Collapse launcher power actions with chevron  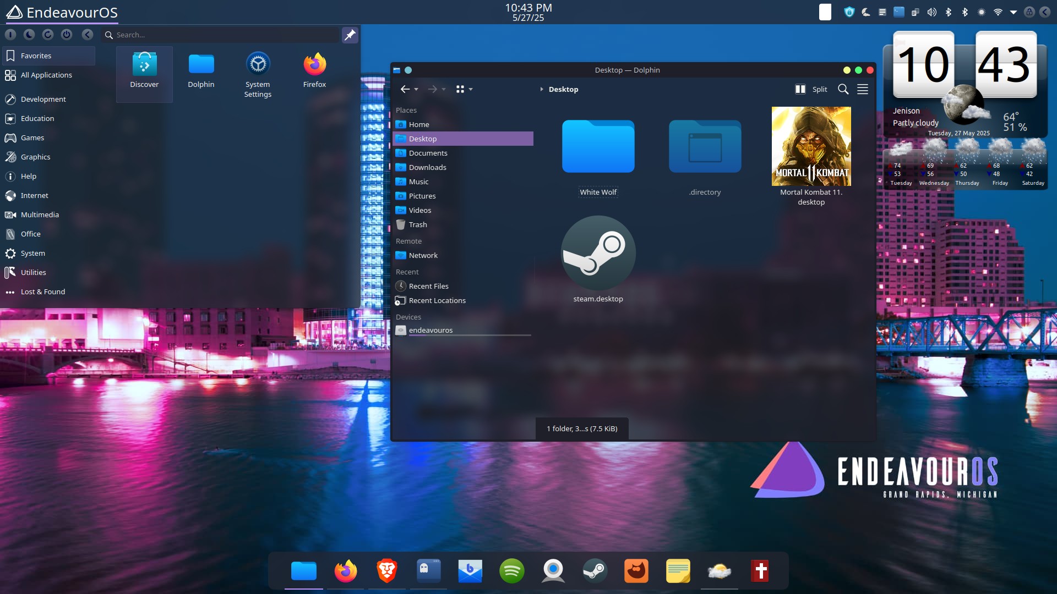click(88, 35)
